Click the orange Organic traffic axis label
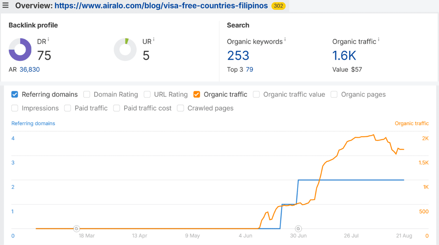This screenshot has height=245, width=439. [412, 123]
